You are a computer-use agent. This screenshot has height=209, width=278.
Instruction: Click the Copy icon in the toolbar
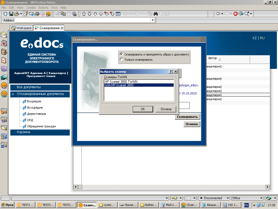63,14
